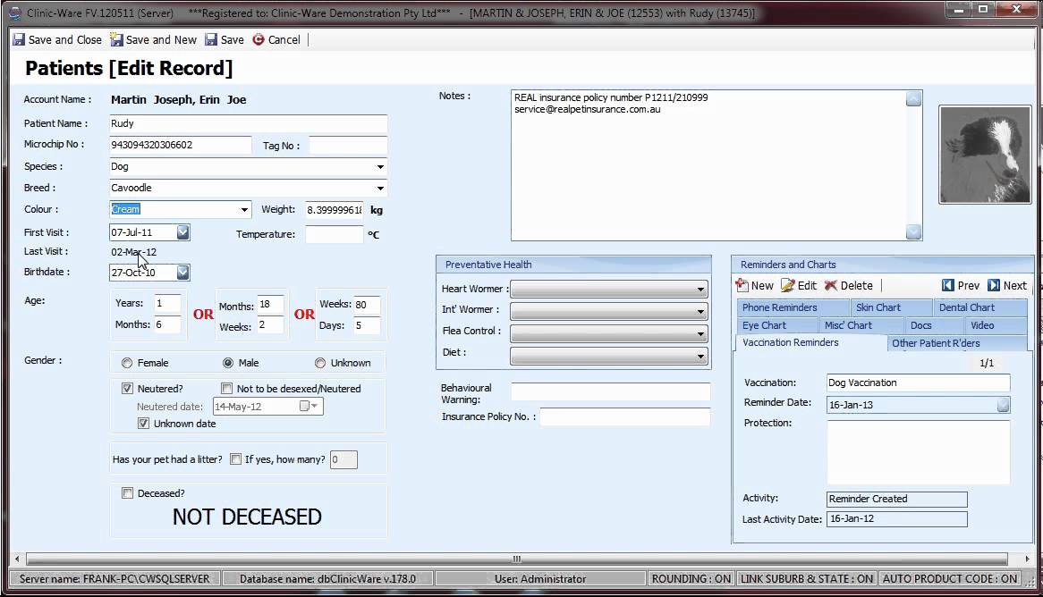The width and height of the screenshot is (1043, 597).
Task: Open the Video tab
Action: tap(995, 325)
